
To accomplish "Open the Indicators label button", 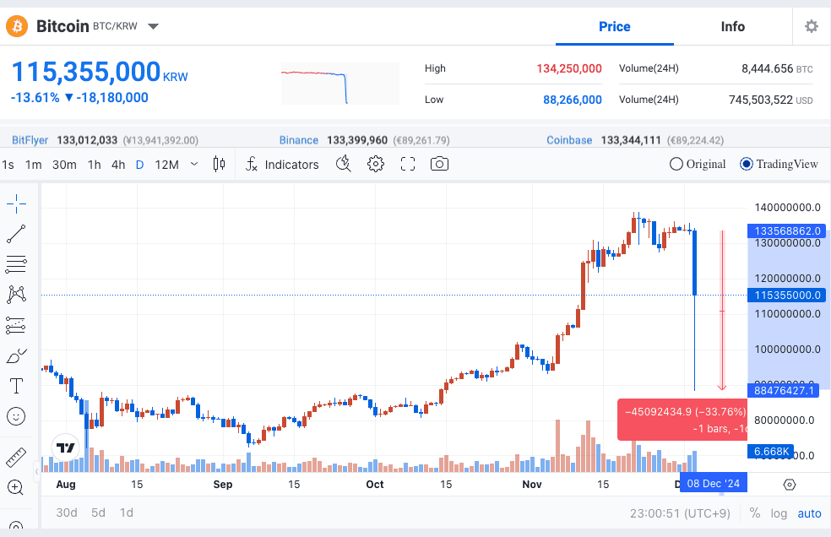I will point(291,165).
